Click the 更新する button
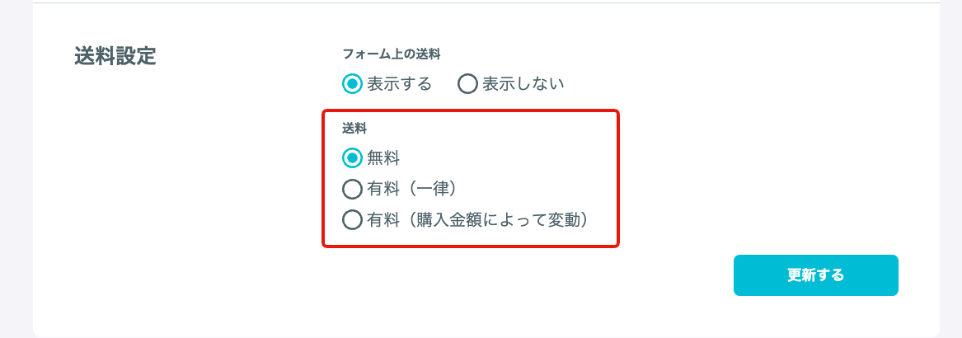This screenshot has width=962, height=338. [815, 275]
